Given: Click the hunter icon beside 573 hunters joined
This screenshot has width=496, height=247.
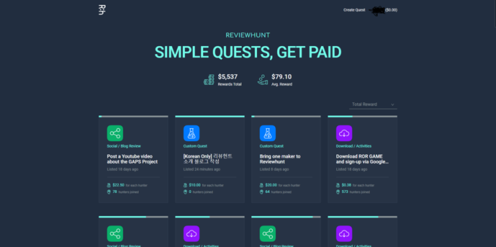Looking at the screenshot, I should 338,192.
